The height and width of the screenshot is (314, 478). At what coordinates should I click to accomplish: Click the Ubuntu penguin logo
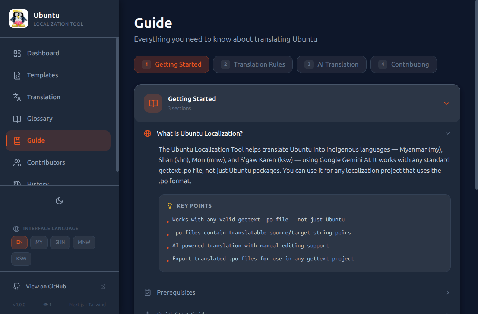[x=19, y=19]
